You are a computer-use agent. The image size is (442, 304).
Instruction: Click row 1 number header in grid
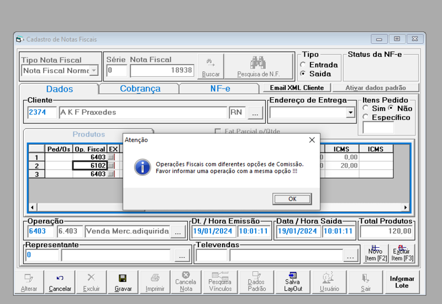point(36,157)
